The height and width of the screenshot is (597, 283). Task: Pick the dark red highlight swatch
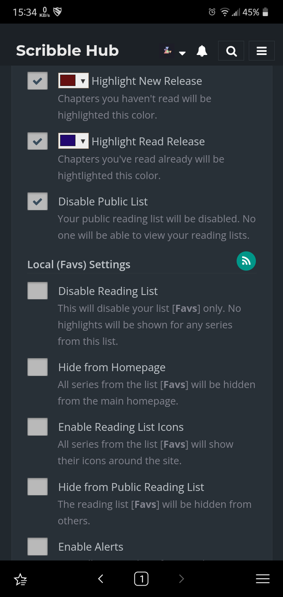[68, 81]
